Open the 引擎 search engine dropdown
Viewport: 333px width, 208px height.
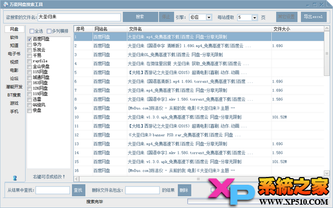coord(209,17)
